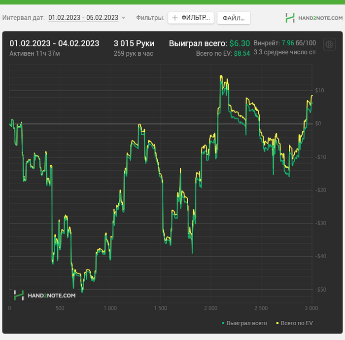Select the 3 000 x-axis label

(311, 308)
